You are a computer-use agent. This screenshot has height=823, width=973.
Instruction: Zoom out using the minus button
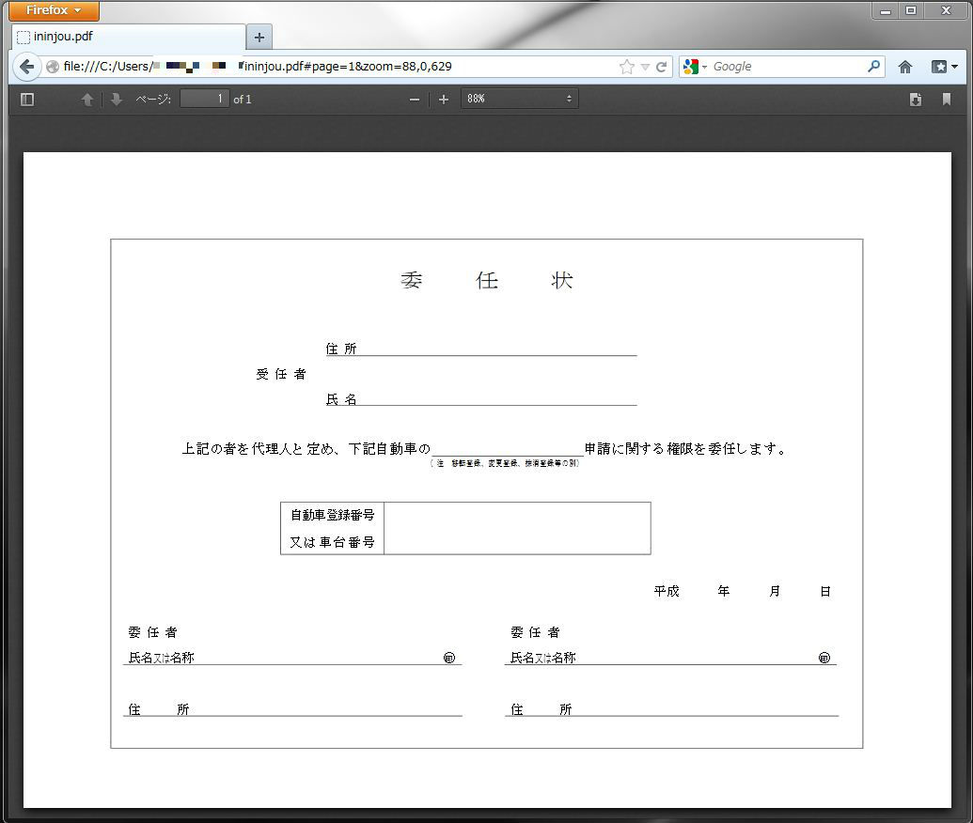point(415,100)
